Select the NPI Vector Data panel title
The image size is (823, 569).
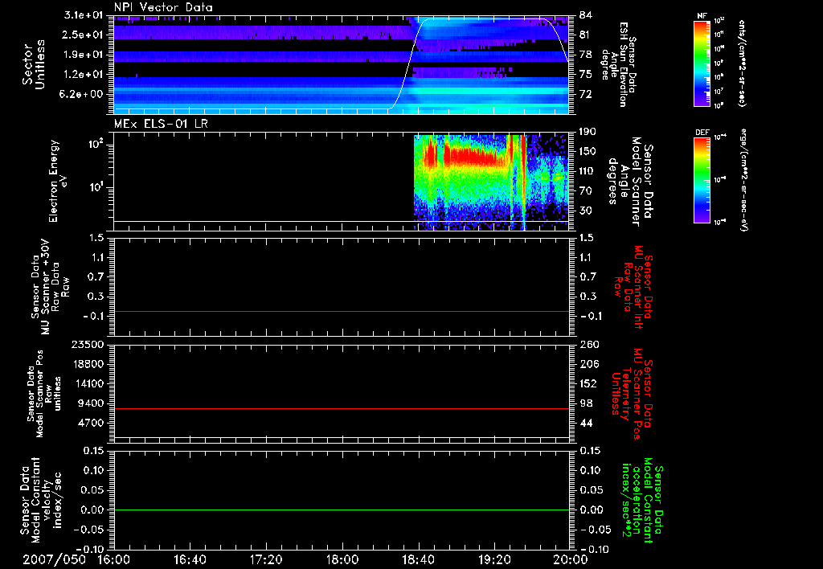click(x=163, y=7)
